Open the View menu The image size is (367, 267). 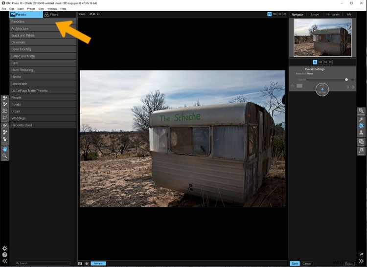pyautogui.click(x=41, y=9)
